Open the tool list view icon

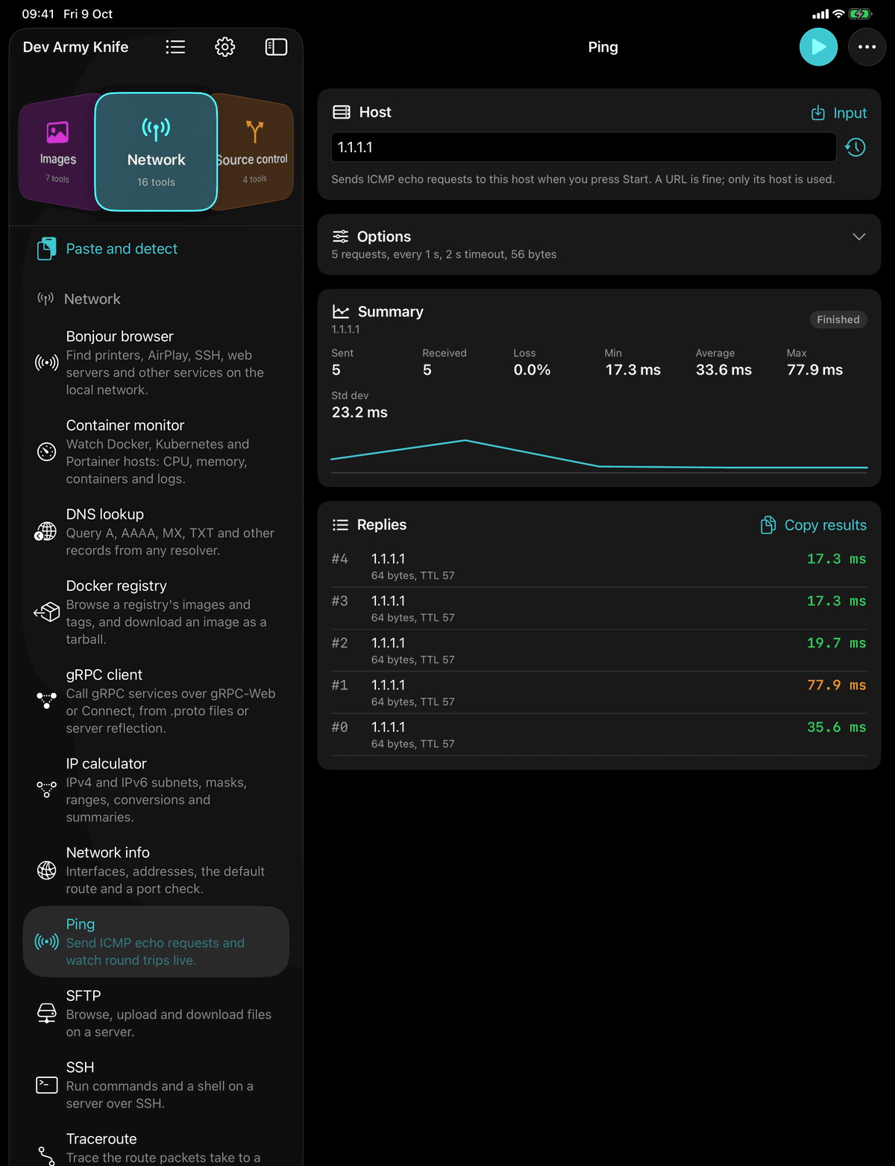click(x=175, y=47)
